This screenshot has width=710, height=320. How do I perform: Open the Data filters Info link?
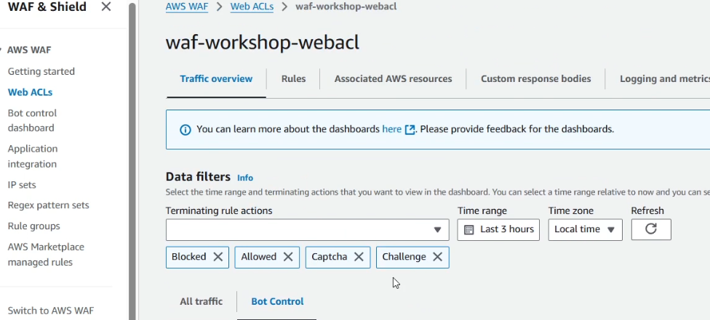coord(245,178)
